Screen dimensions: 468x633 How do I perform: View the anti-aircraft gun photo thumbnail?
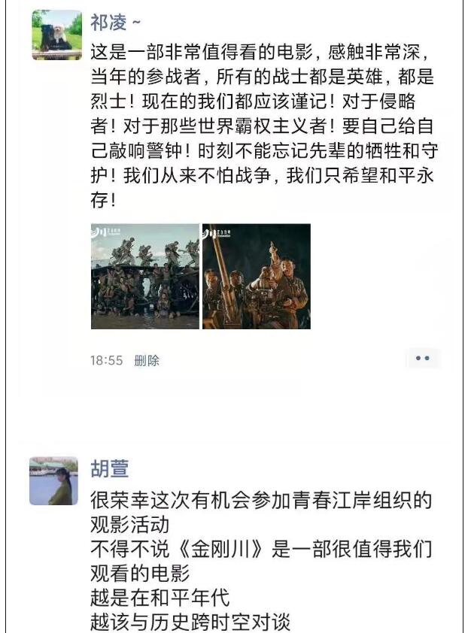click(x=257, y=276)
